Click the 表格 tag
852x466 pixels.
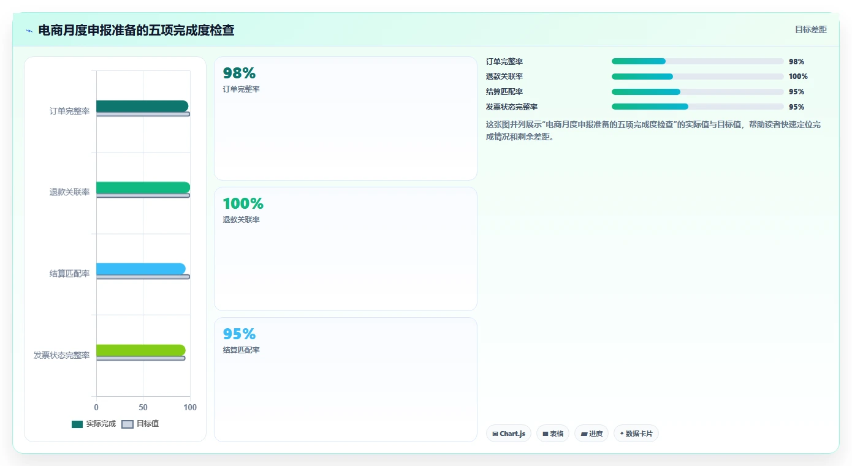(x=553, y=434)
